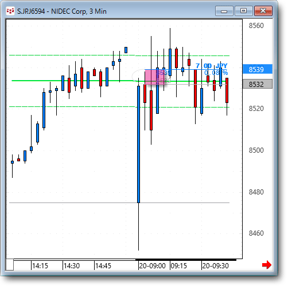This screenshot has width=288, height=286.
Task: Click the chart application icon in title bar
Action: [10, 11]
